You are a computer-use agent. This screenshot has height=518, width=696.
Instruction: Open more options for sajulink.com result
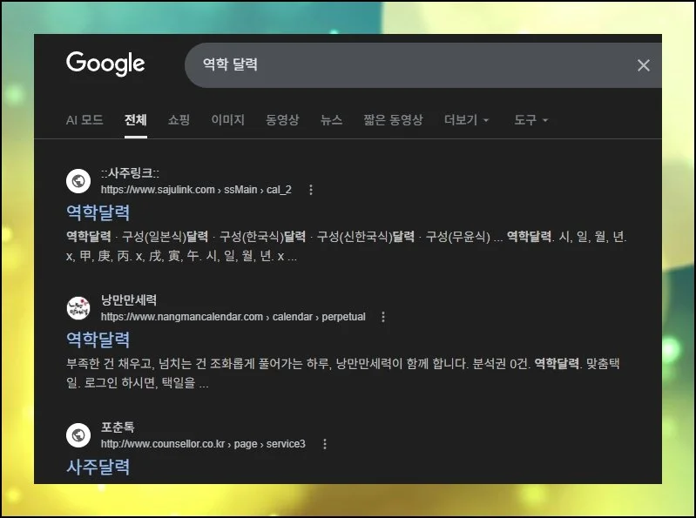[311, 190]
